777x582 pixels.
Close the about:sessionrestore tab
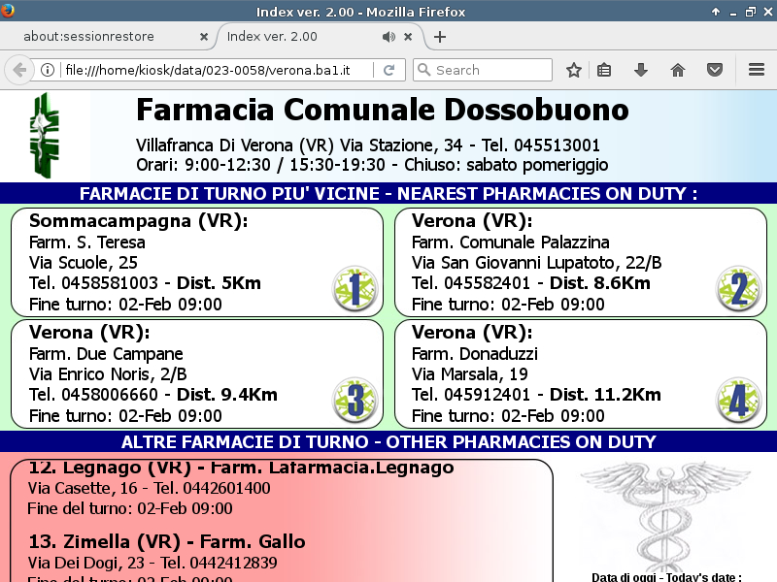(204, 37)
